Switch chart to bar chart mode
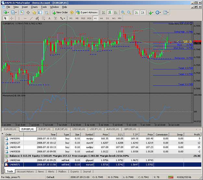Viewport: 203px width, 180px height. [103, 12]
